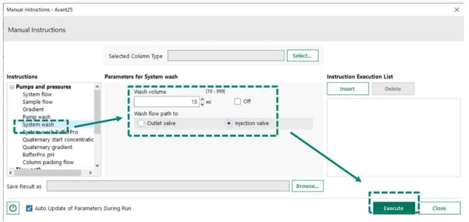The width and height of the screenshot is (469, 222).
Task: Toggle Auto Update of Parameters During Run
Action: [x=29, y=208]
